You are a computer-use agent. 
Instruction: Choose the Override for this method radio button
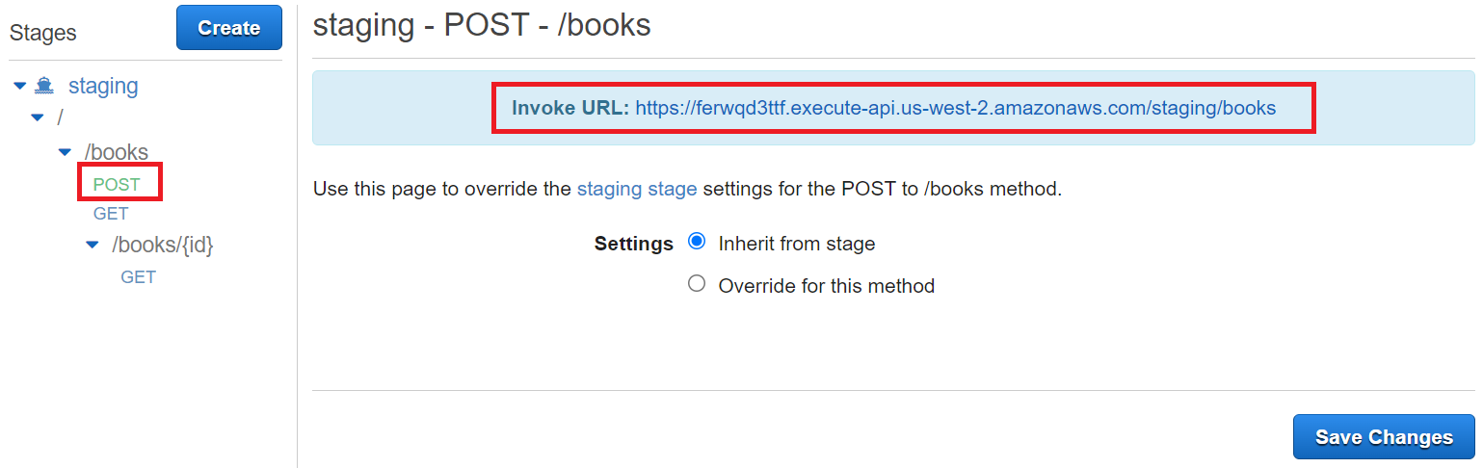pyautogui.click(x=697, y=284)
